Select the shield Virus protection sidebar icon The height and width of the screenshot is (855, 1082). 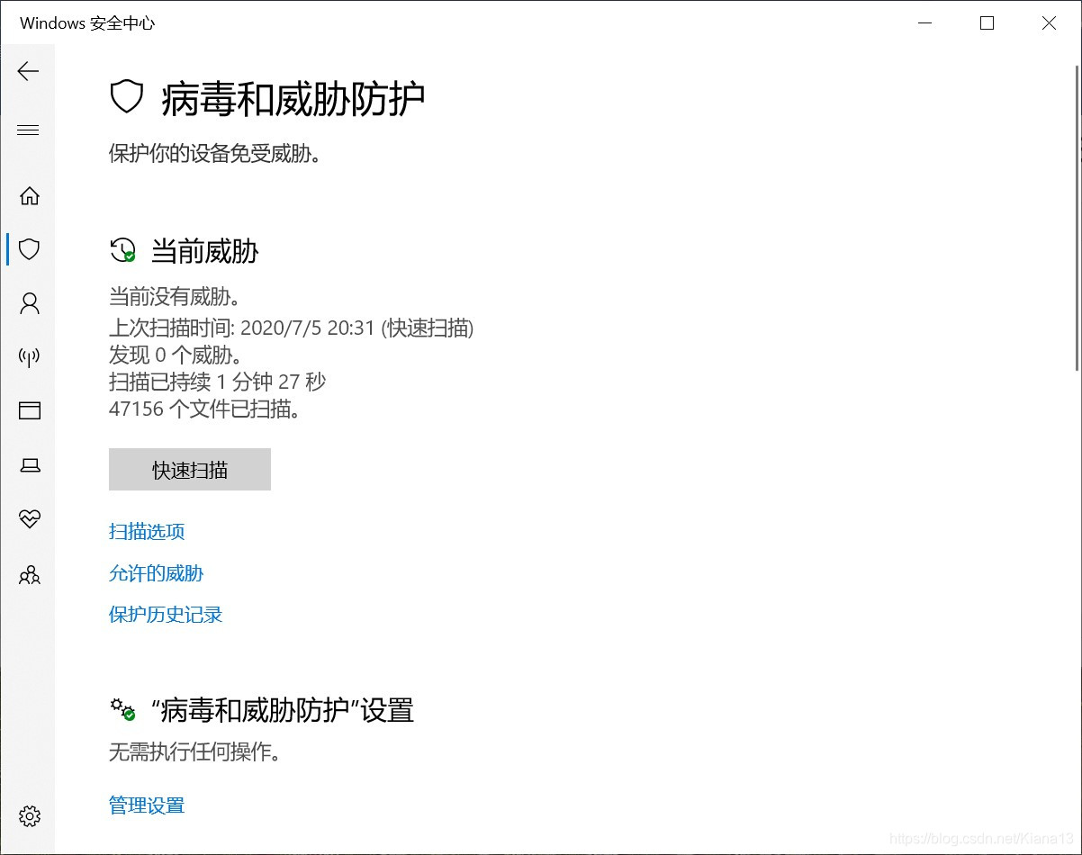pos(30,249)
